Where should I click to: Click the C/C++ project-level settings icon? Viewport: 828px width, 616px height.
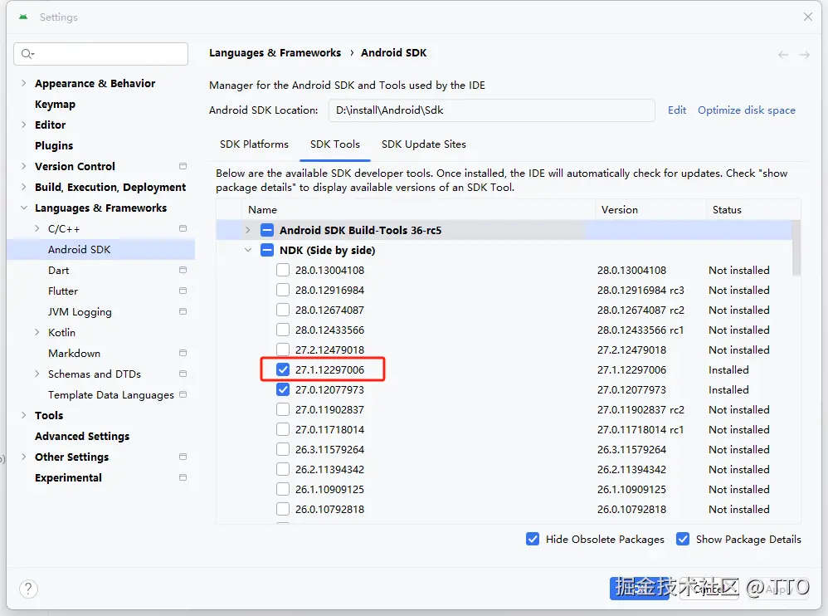[x=183, y=228]
